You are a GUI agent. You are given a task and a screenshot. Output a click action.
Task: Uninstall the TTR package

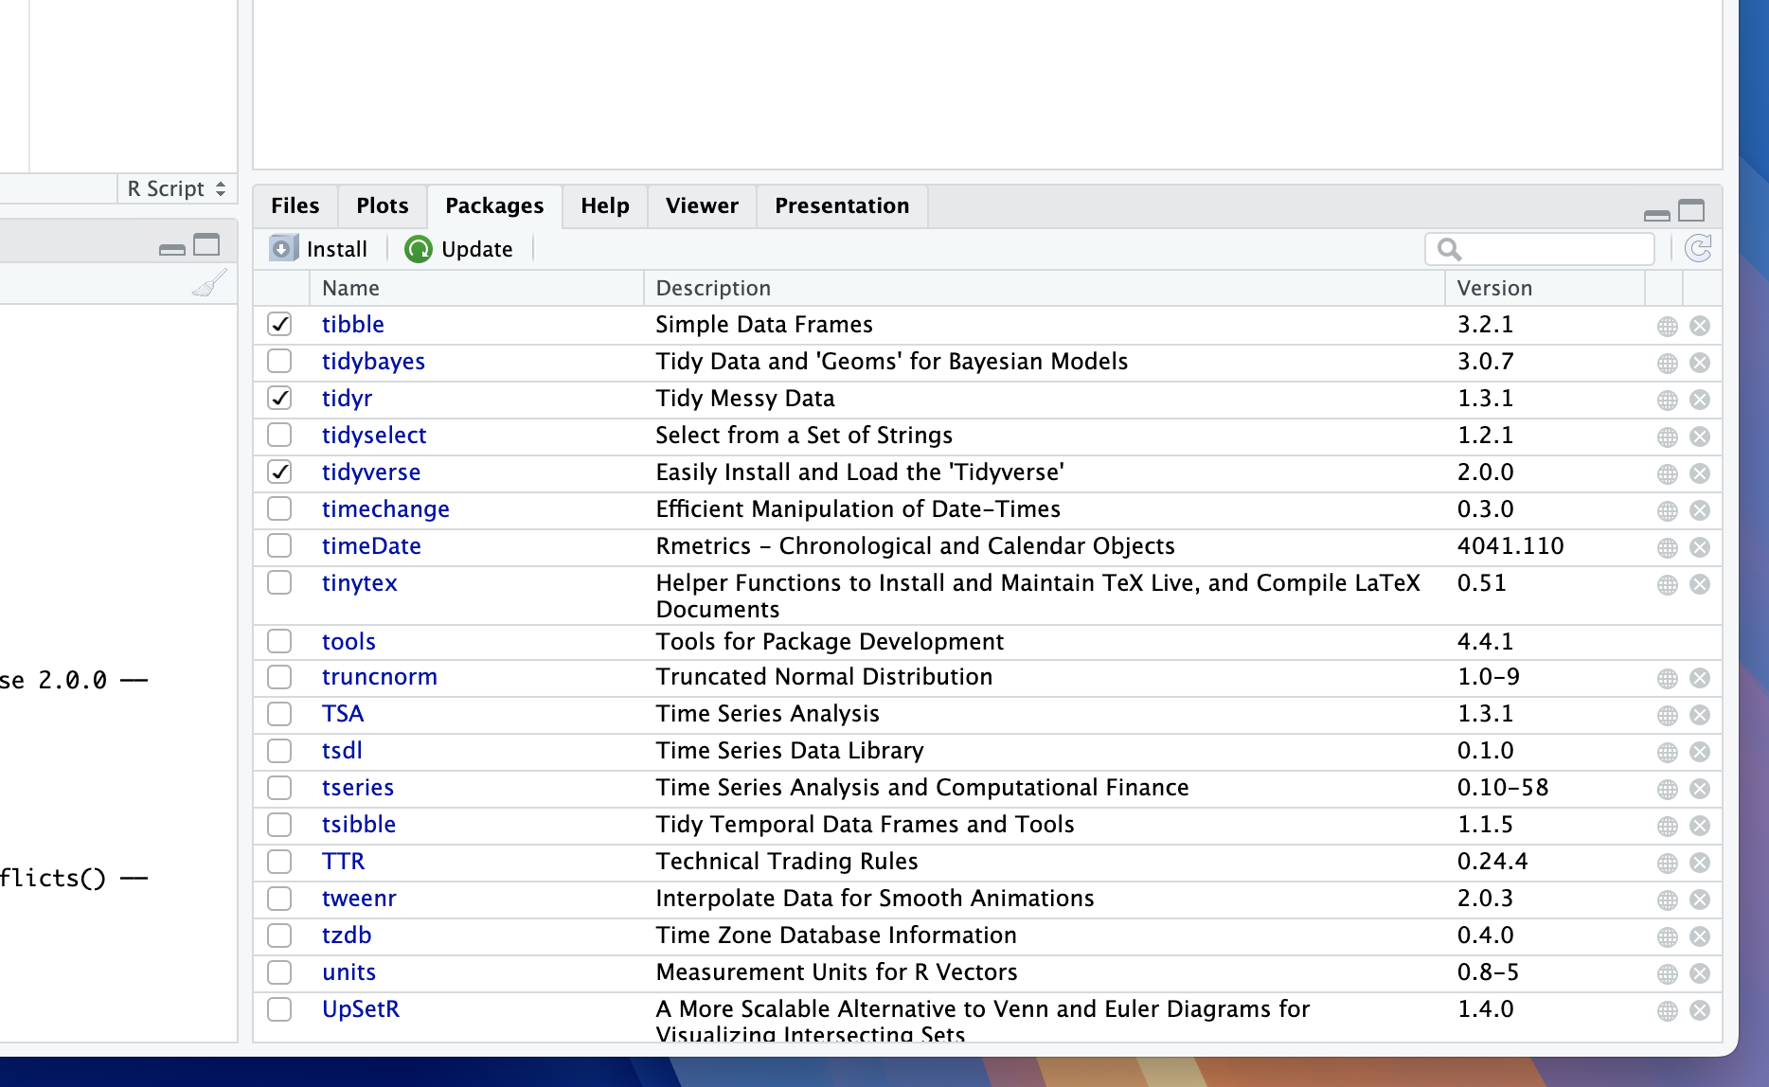point(1700,863)
